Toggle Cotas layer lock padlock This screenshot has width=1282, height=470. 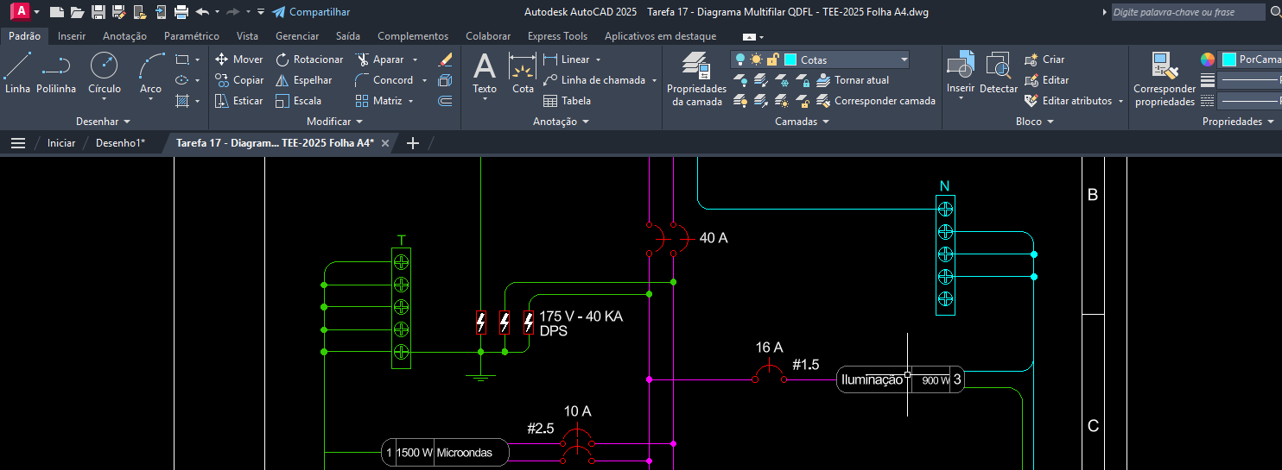(772, 60)
